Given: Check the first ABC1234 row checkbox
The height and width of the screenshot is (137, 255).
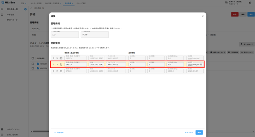Looking at the screenshot, I should [33, 64].
